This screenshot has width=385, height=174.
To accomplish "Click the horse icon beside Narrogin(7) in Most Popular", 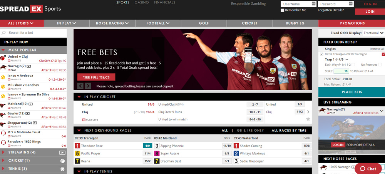I will tap(3, 68).
